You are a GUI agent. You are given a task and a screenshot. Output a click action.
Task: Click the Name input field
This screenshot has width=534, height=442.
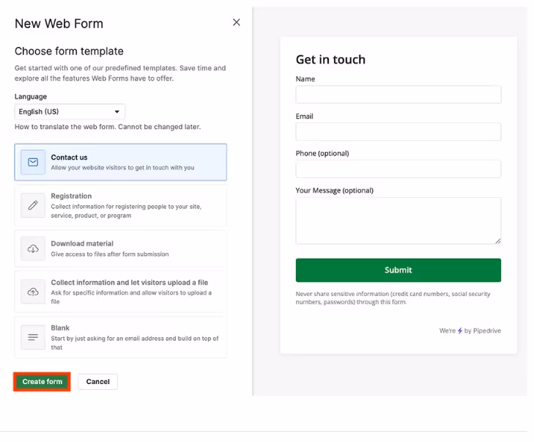coord(398,95)
